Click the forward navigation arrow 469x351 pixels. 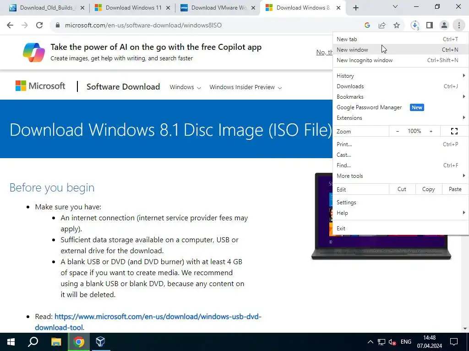[x=25, y=26]
